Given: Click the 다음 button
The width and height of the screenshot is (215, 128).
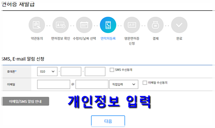Looking at the screenshot, I should (x=108, y=121).
